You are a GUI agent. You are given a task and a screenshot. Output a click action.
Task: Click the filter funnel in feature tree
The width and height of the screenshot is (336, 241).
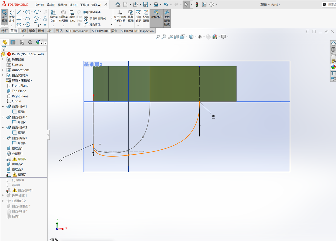click(x=4, y=49)
